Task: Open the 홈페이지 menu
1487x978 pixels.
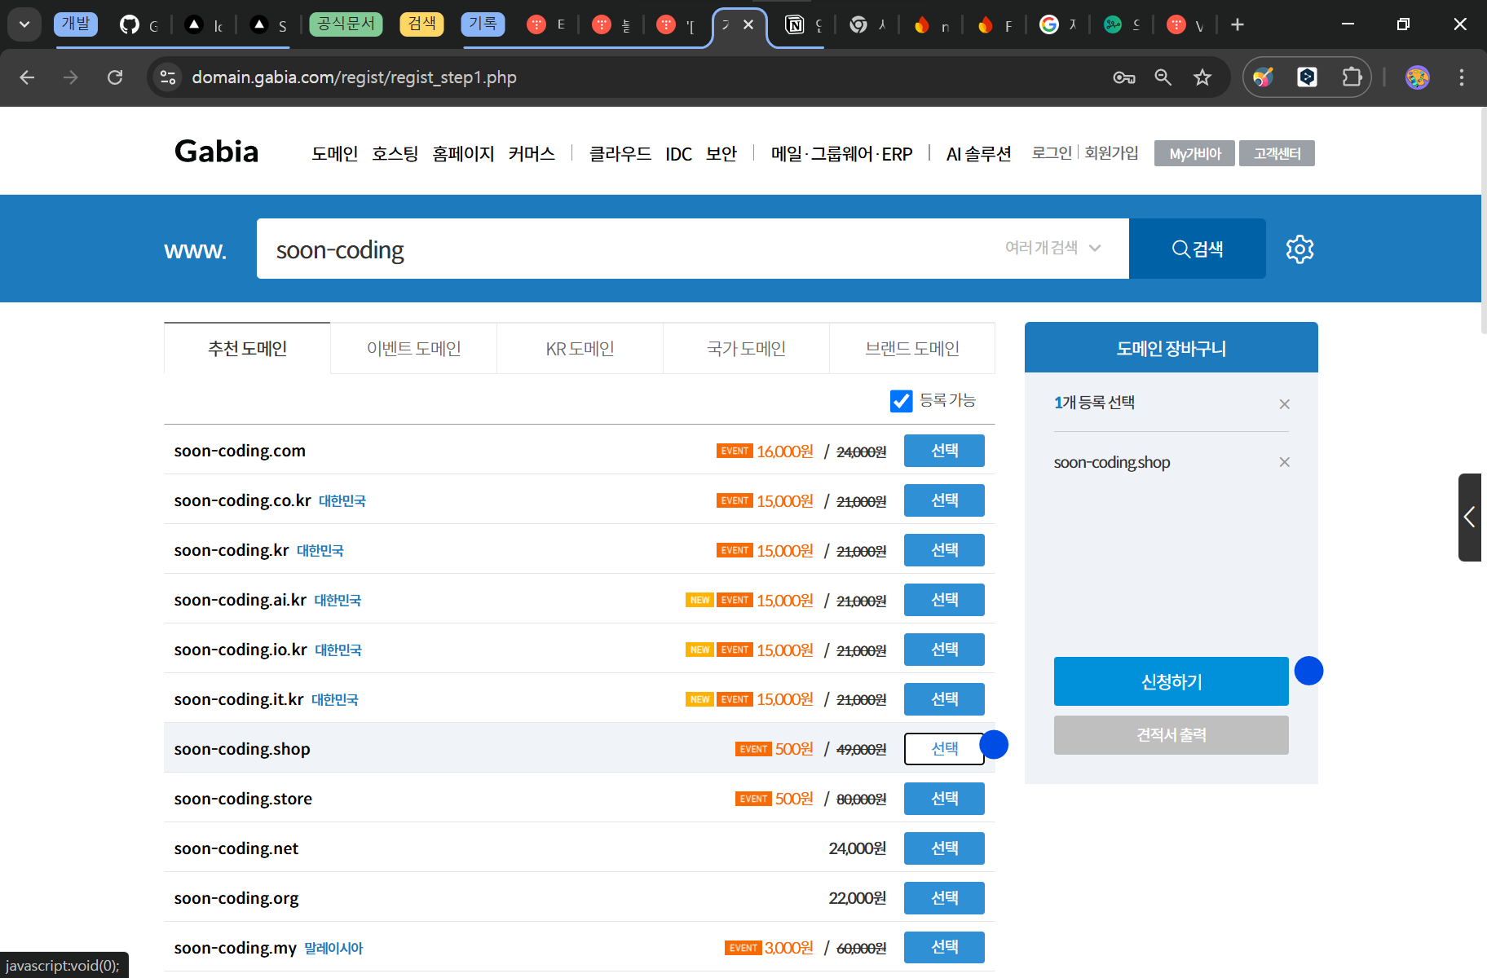Action: tap(463, 153)
